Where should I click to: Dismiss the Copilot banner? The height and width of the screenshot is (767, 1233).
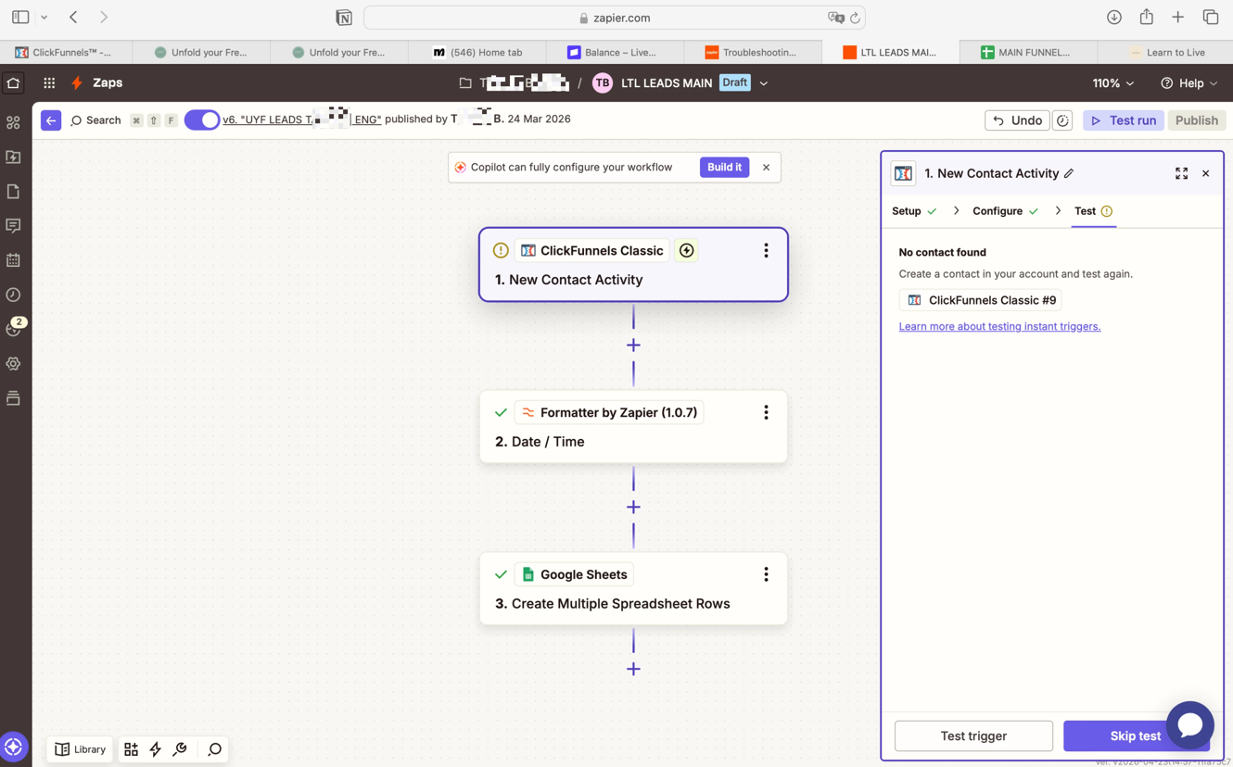point(766,168)
